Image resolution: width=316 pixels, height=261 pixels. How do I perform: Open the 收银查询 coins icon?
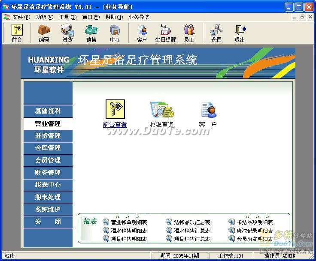pyautogui.click(x=162, y=110)
